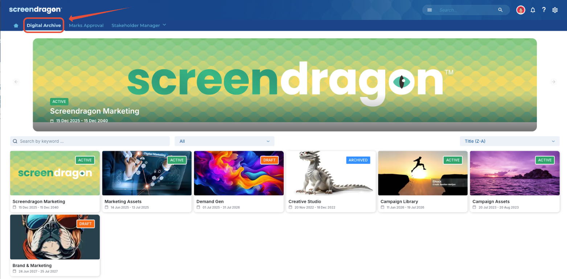Open the Demand Gen card thumbnail
Screen dimensions: 567x279
click(239, 173)
